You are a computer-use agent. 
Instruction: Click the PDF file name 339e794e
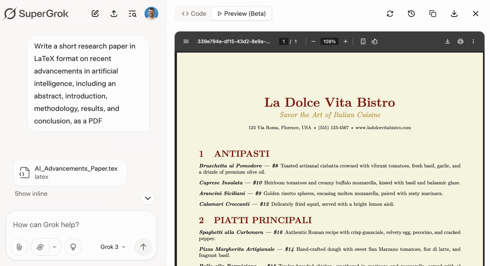[x=234, y=42]
